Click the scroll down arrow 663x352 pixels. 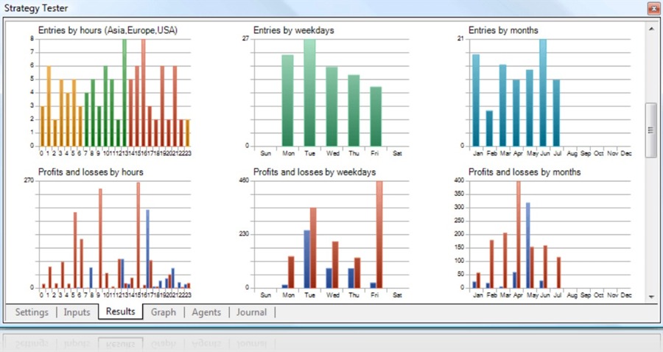[x=652, y=297]
